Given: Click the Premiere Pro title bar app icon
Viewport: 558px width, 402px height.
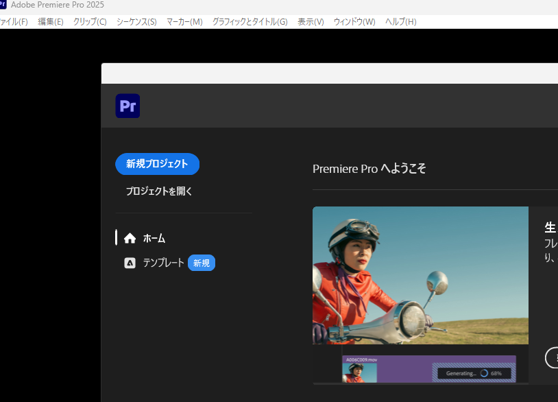Looking at the screenshot, I should click(x=3, y=5).
